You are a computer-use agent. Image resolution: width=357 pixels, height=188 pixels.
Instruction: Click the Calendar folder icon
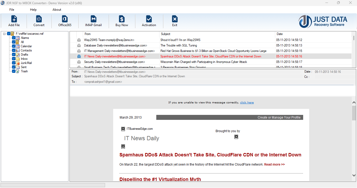tap(18, 46)
